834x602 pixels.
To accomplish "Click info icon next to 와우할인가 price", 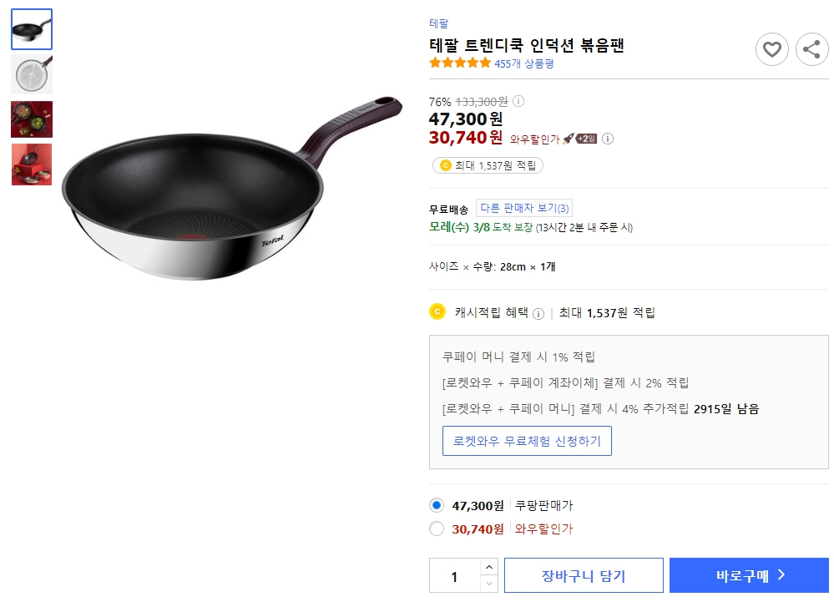I will [x=609, y=139].
